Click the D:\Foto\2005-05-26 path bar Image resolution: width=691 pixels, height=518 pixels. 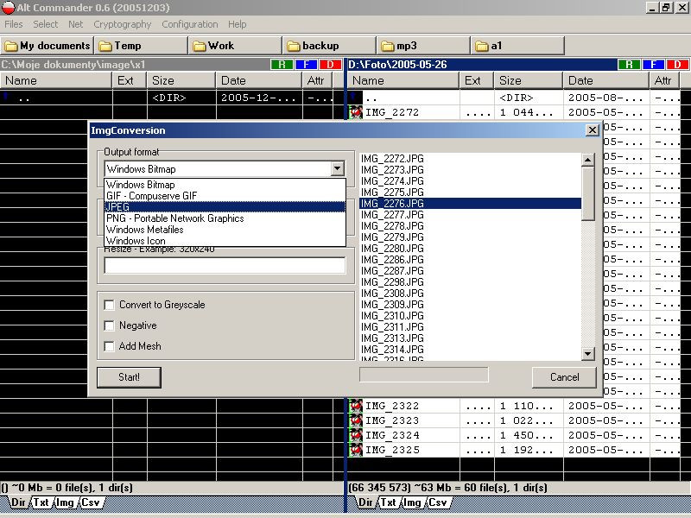tap(482, 65)
